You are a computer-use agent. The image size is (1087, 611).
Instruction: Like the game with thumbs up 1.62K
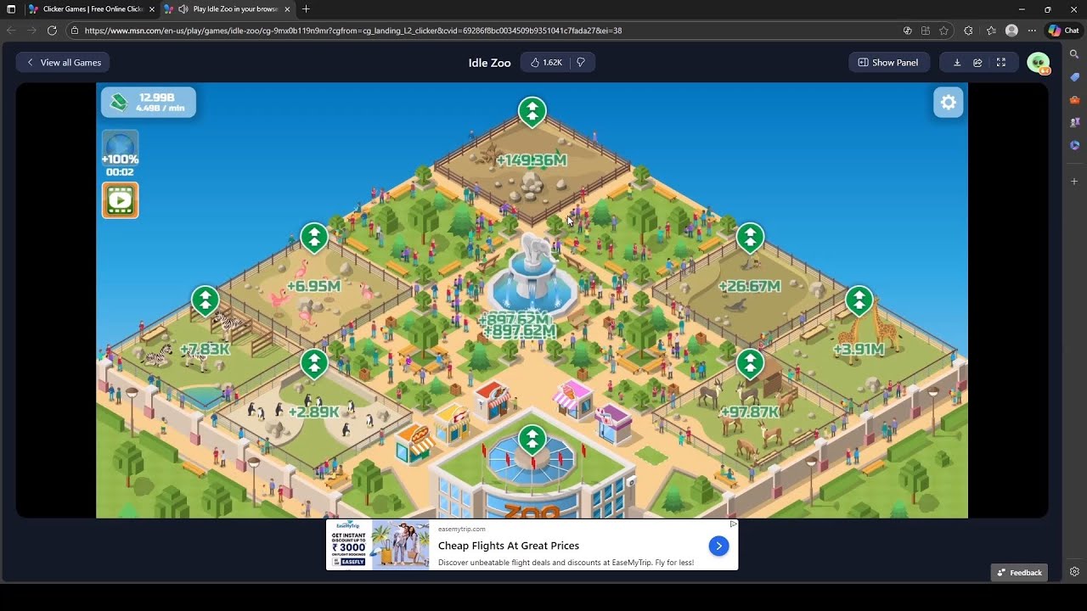point(546,62)
